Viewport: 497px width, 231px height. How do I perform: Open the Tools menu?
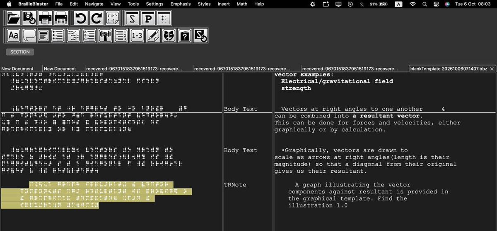[x=133, y=4]
